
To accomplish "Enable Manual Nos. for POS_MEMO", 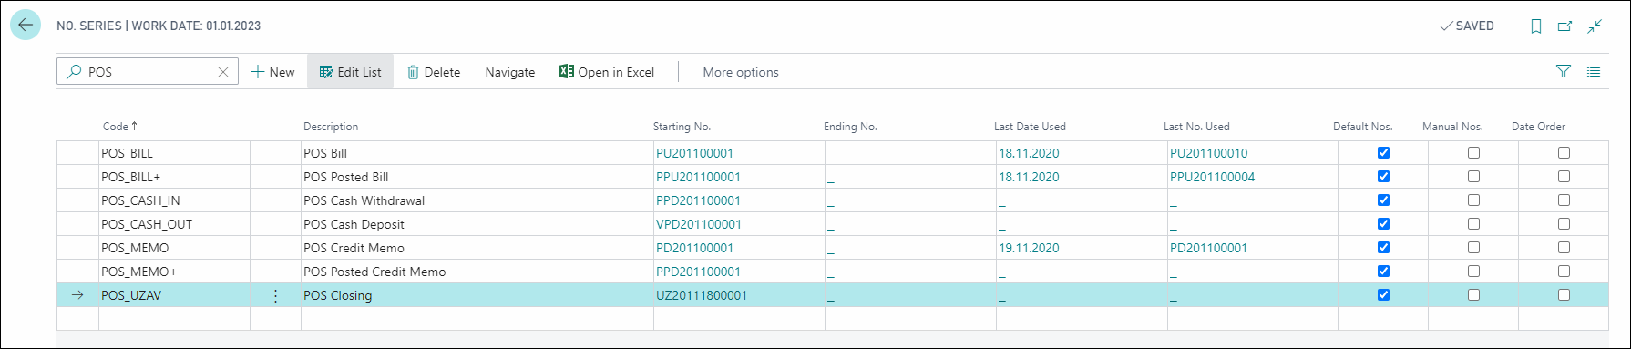I will tap(1473, 248).
